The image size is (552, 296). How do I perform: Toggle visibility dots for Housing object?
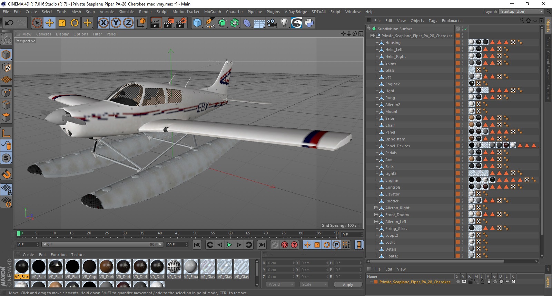pyautogui.click(x=463, y=43)
